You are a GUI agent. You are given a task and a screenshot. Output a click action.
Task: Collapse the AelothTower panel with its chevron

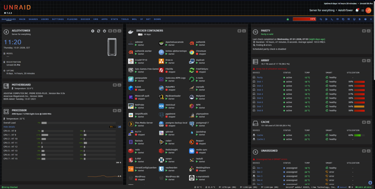119,31
